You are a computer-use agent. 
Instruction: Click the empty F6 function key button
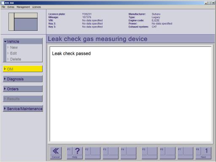pyautogui.click(x=167, y=153)
